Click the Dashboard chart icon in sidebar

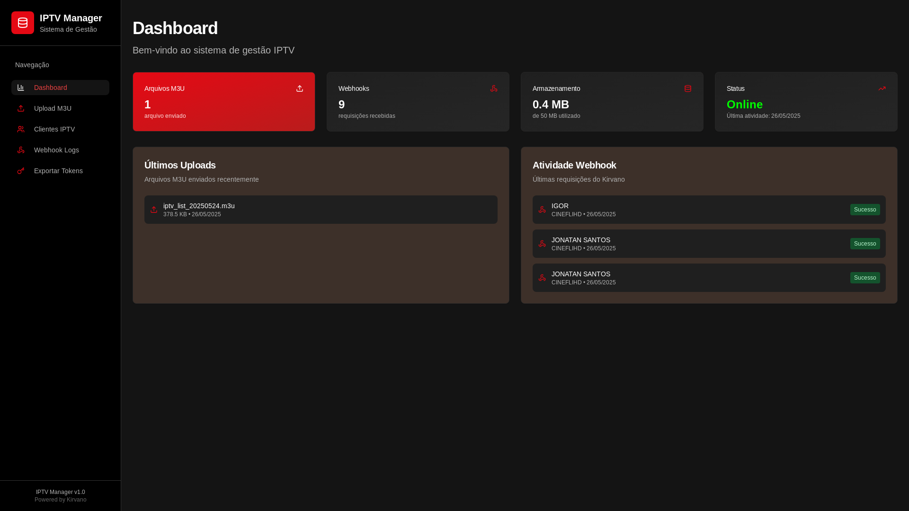click(21, 88)
